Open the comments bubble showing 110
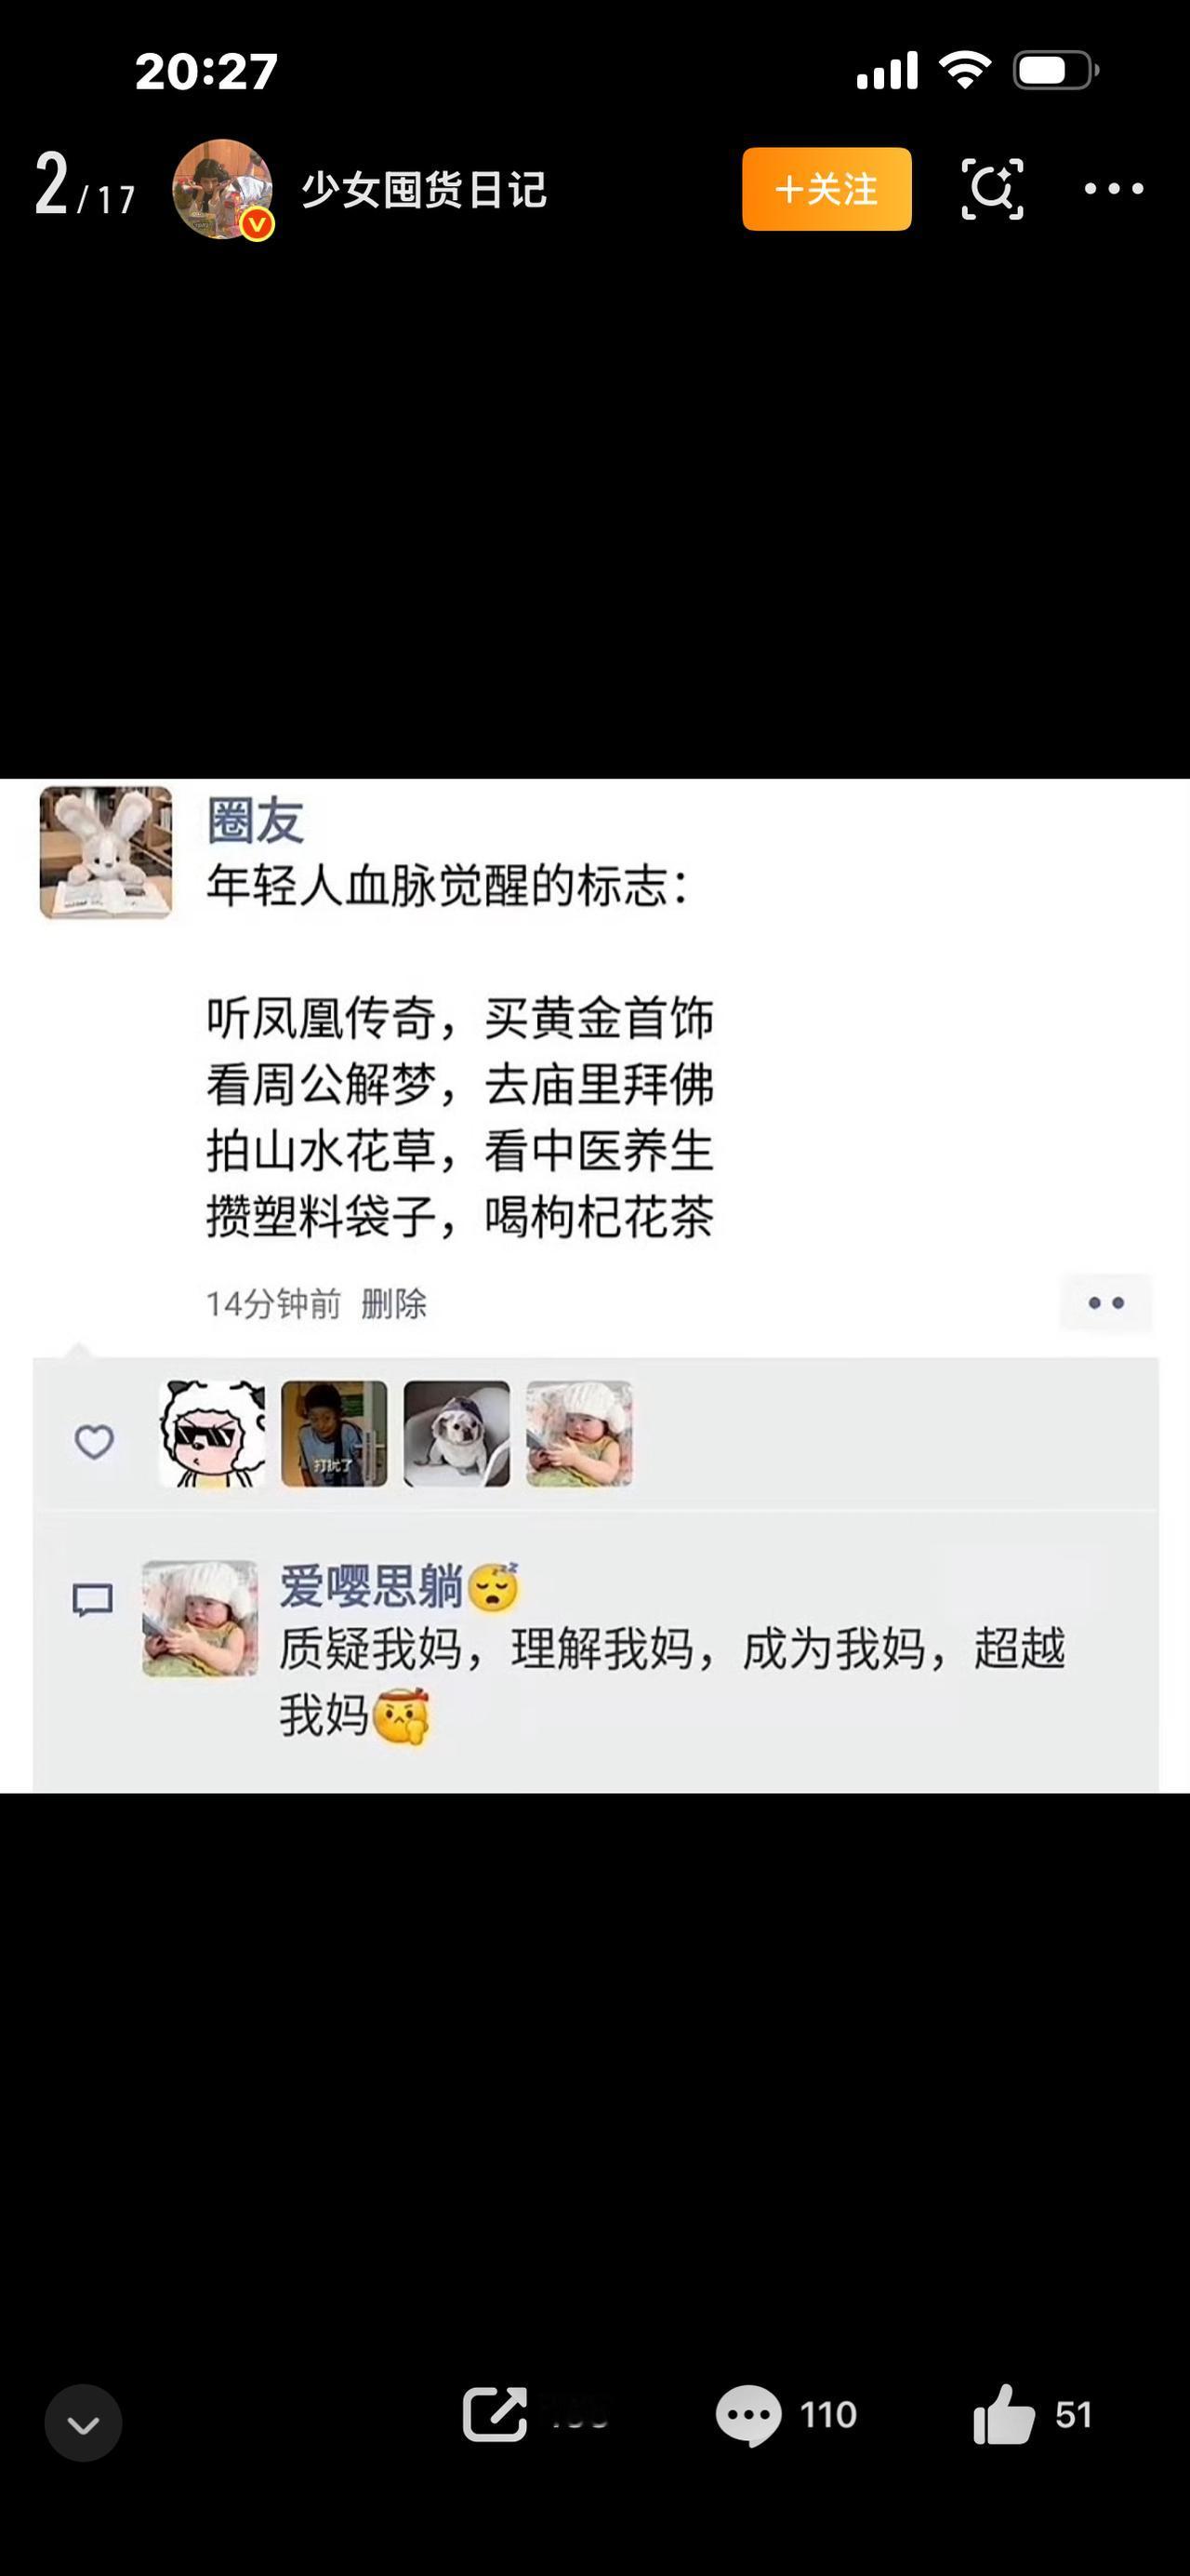This screenshot has height=2576, width=1190. pos(787,2415)
